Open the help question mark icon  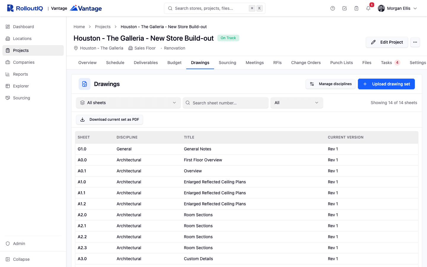point(333,8)
